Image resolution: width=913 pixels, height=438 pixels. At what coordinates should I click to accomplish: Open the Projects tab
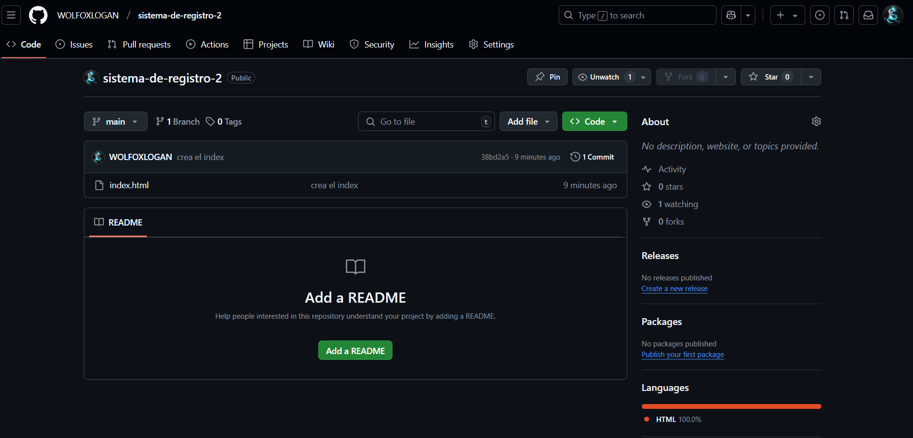click(x=266, y=44)
